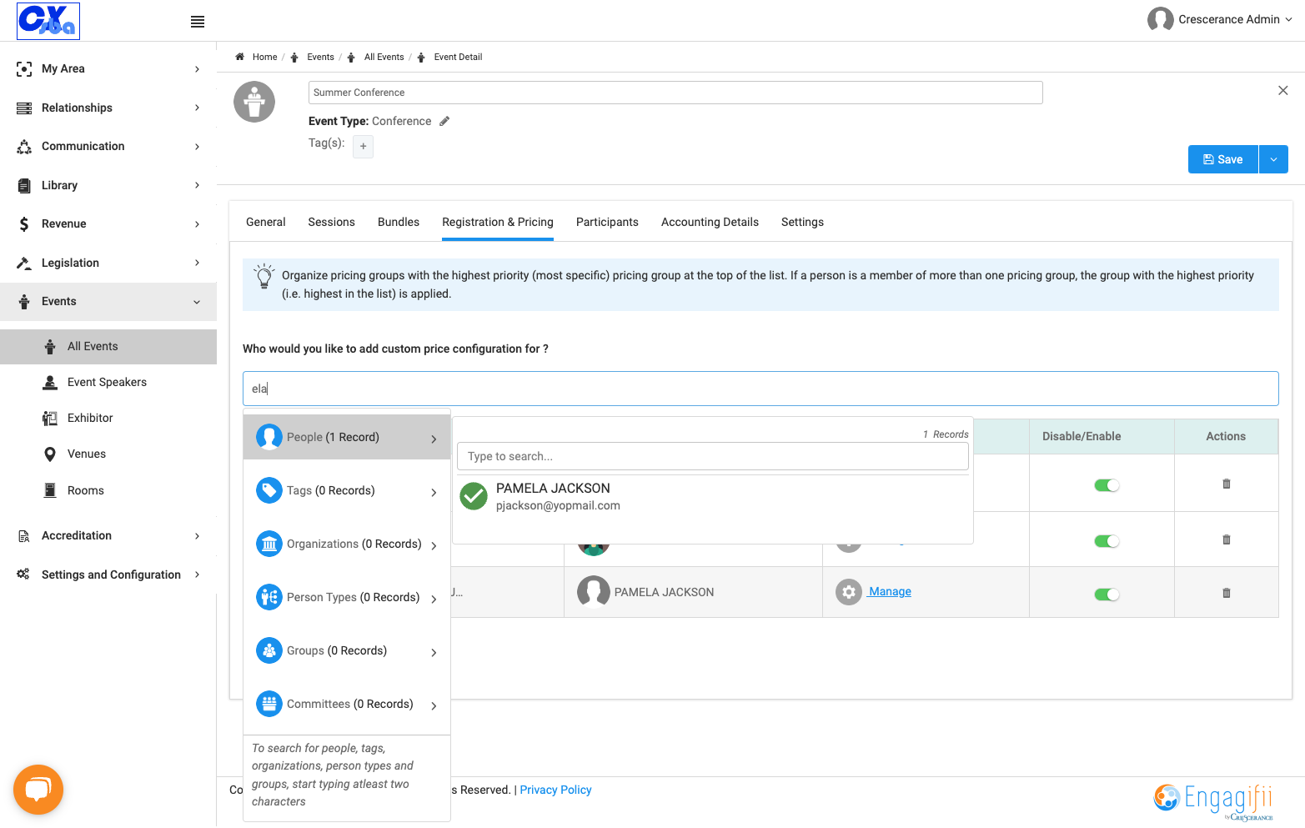Switch to the Bundles tab
This screenshot has height=828, width=1305.
399,222
